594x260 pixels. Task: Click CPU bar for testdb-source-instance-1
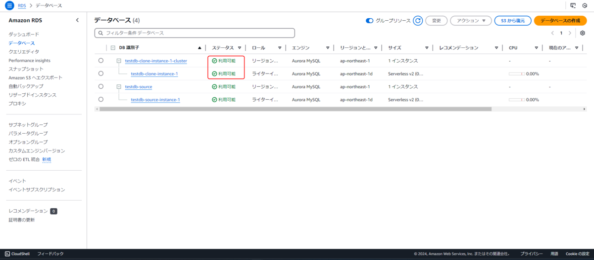pos(517,99)
